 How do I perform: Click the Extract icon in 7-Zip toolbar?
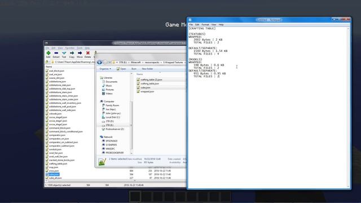pyautogui.click(x=56, y=53)
